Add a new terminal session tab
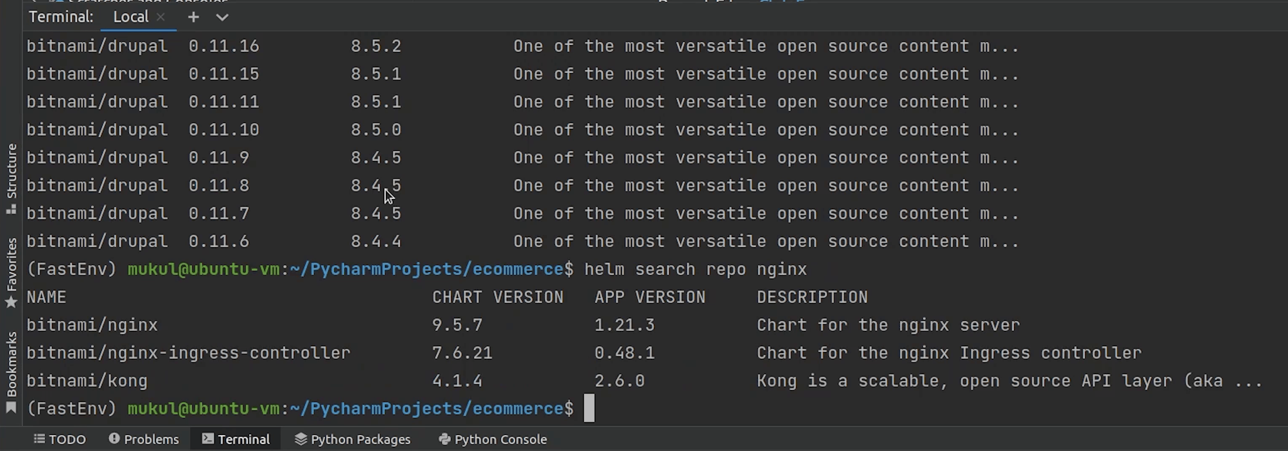The image size is (1288, 451). click(194, 17)
